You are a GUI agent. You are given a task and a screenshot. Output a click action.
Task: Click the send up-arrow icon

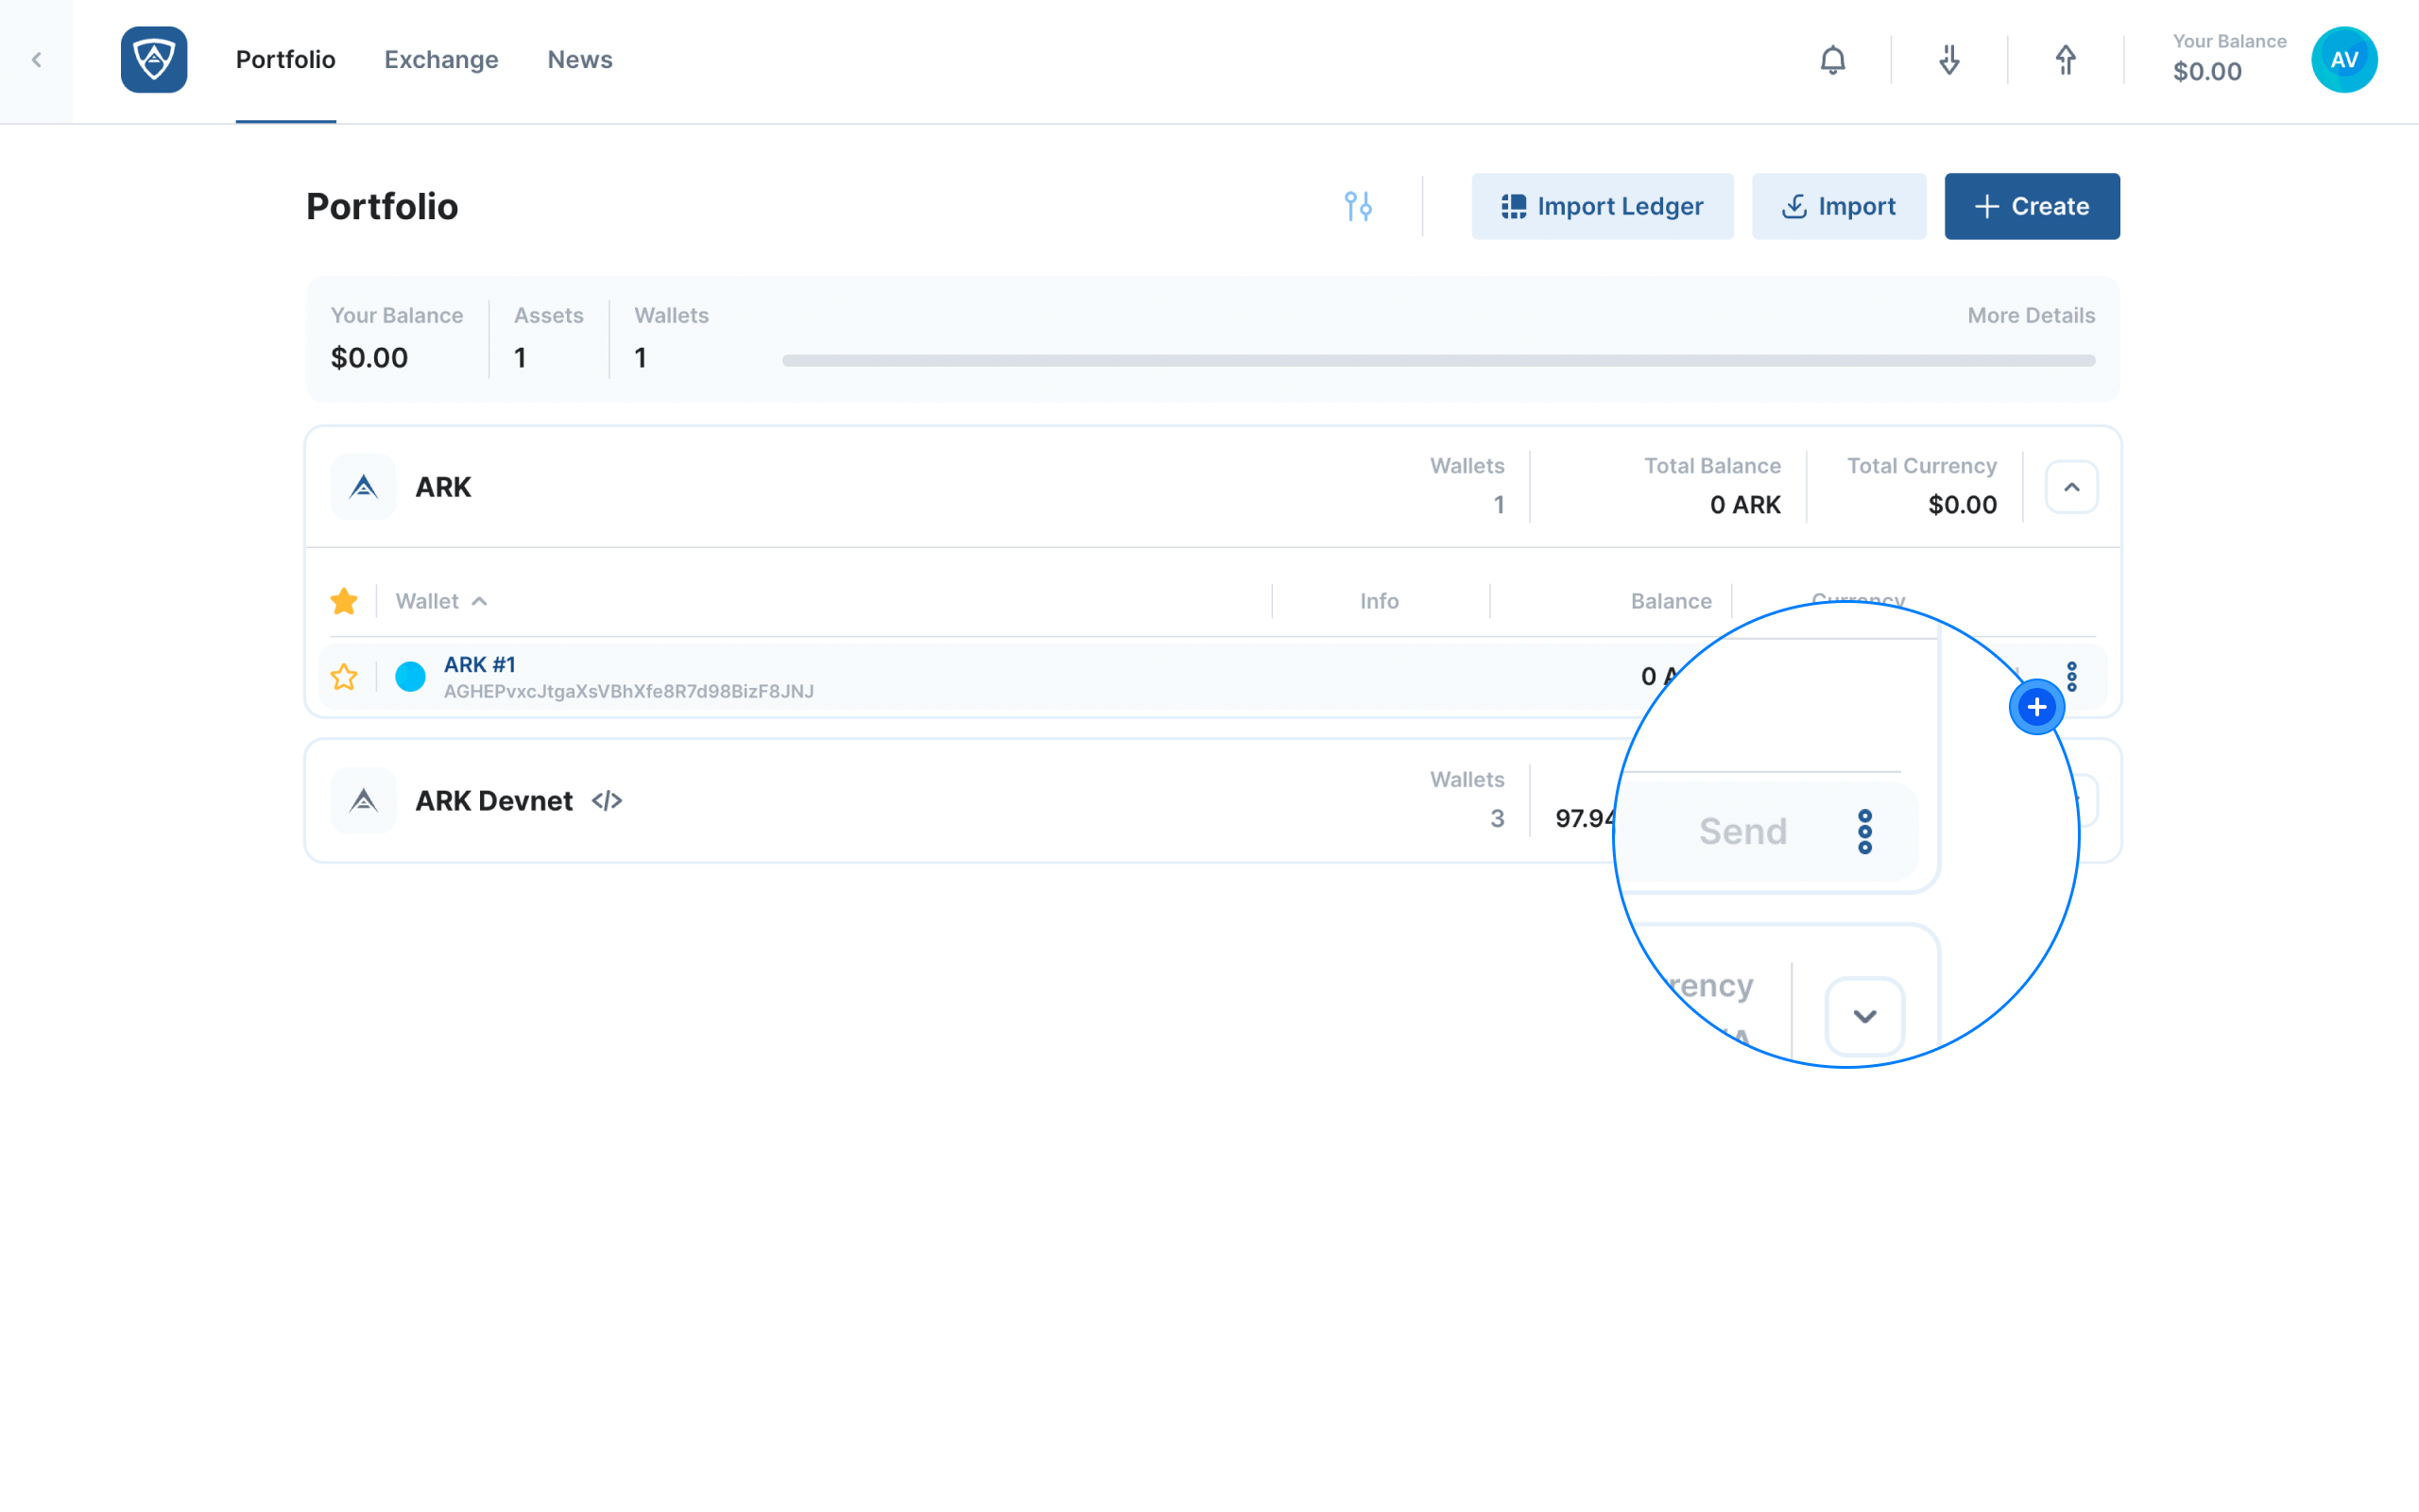[x=2066, y=60]
